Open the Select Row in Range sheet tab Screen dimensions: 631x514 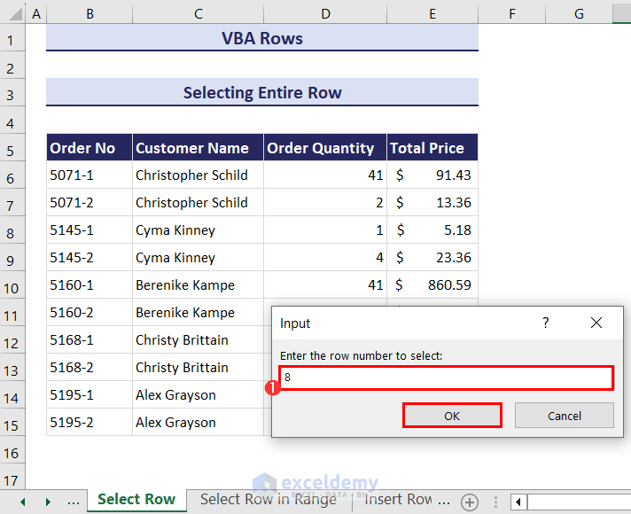pos(269,500)
